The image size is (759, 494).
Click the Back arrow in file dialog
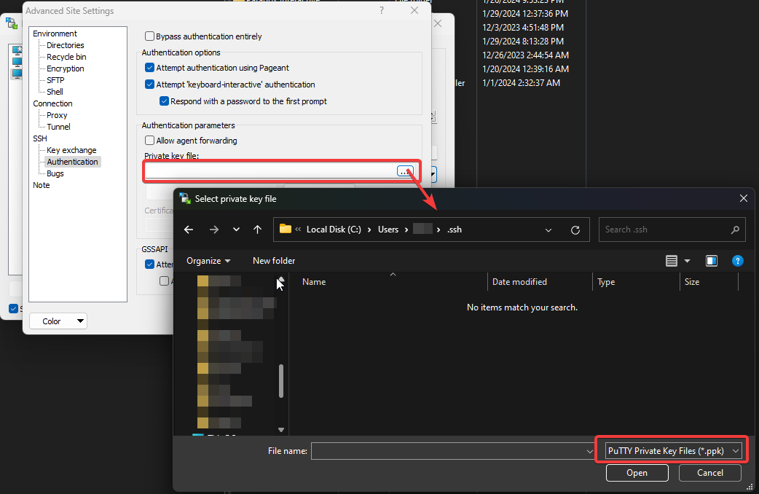189,230
